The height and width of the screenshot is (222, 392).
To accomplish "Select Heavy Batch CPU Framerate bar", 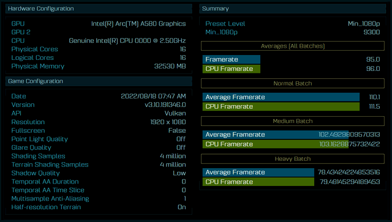I will click(258, 182).
